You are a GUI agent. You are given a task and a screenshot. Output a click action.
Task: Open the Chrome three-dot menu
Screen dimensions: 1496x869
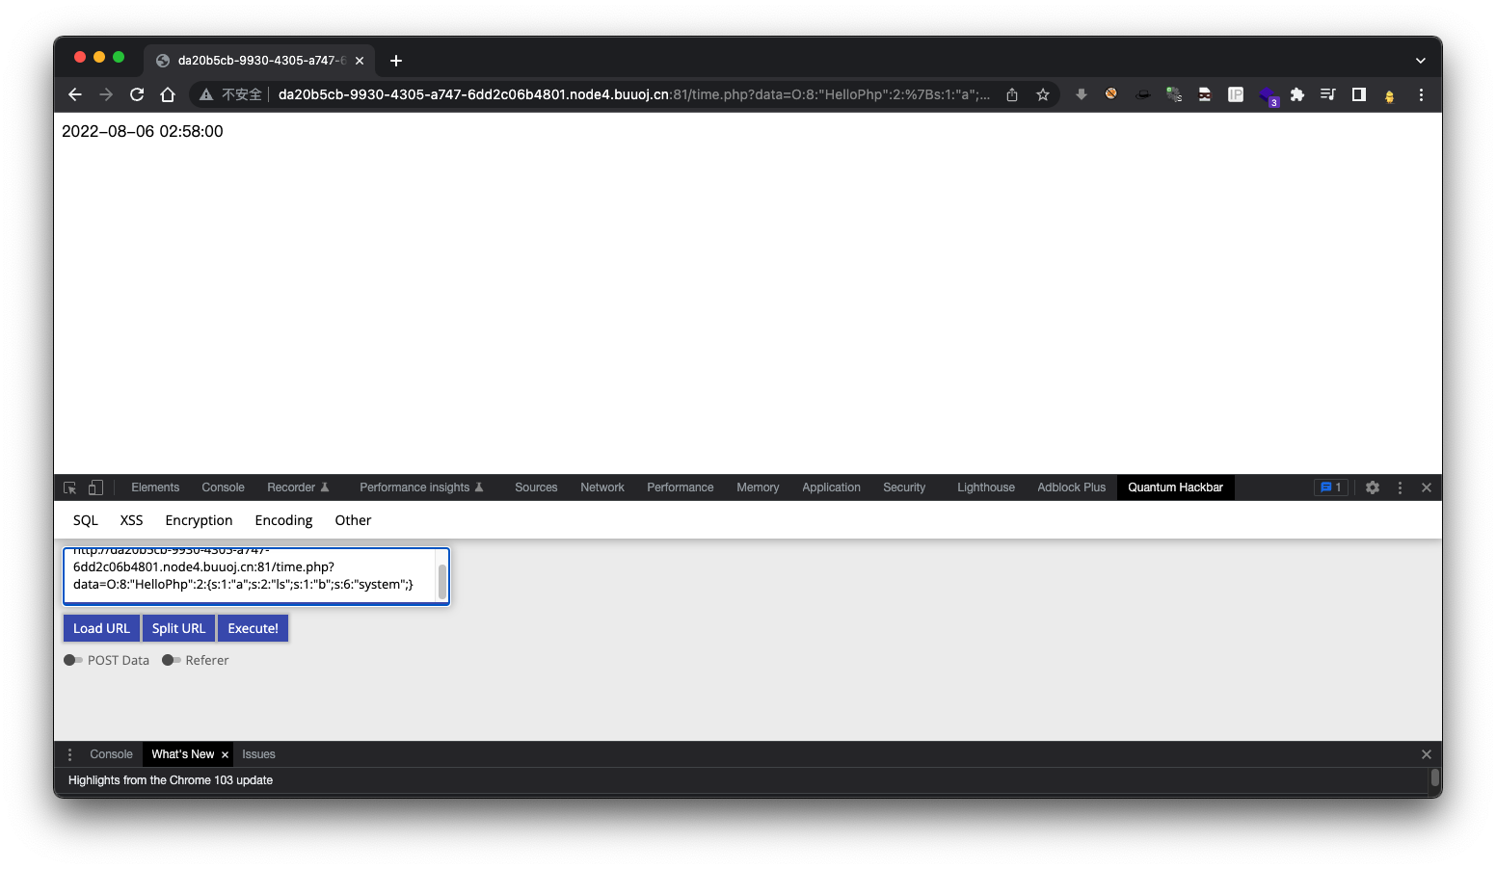pos(1421,94)
